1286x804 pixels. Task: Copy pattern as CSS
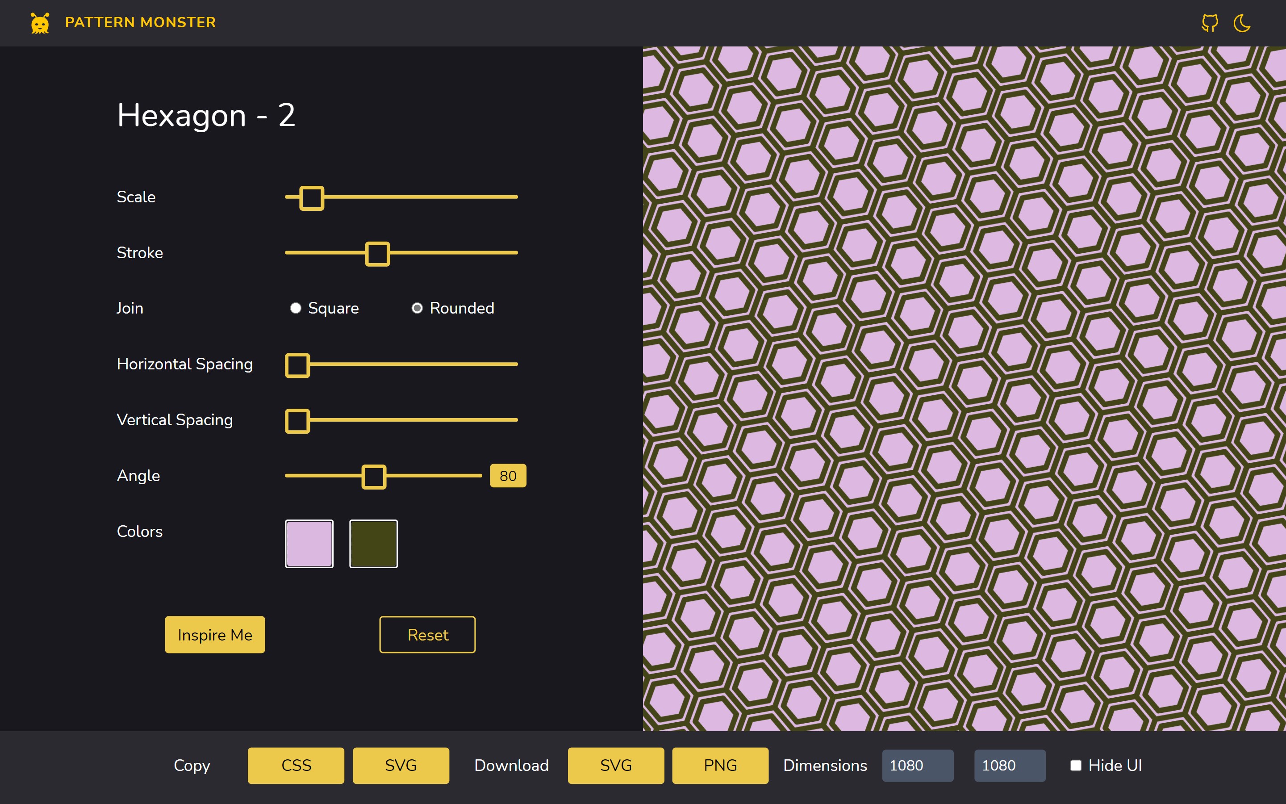(296, 765)
